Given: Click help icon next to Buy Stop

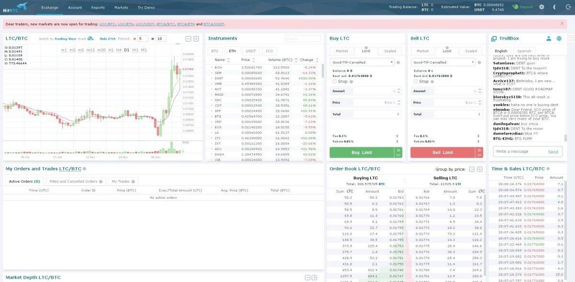Looking at the screenshot, I should 351,81.
